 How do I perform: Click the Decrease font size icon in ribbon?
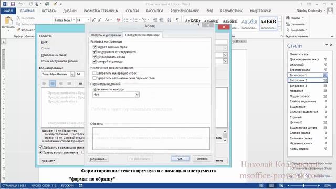click(99, 20)
